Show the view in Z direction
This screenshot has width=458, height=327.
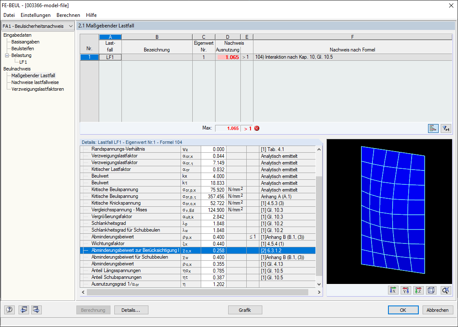pos(418,290)
